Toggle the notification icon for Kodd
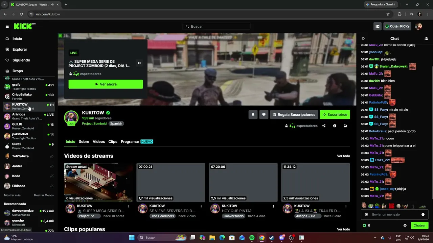The width and height of the screenshot is (433, 243). click(x=52, y=176)
